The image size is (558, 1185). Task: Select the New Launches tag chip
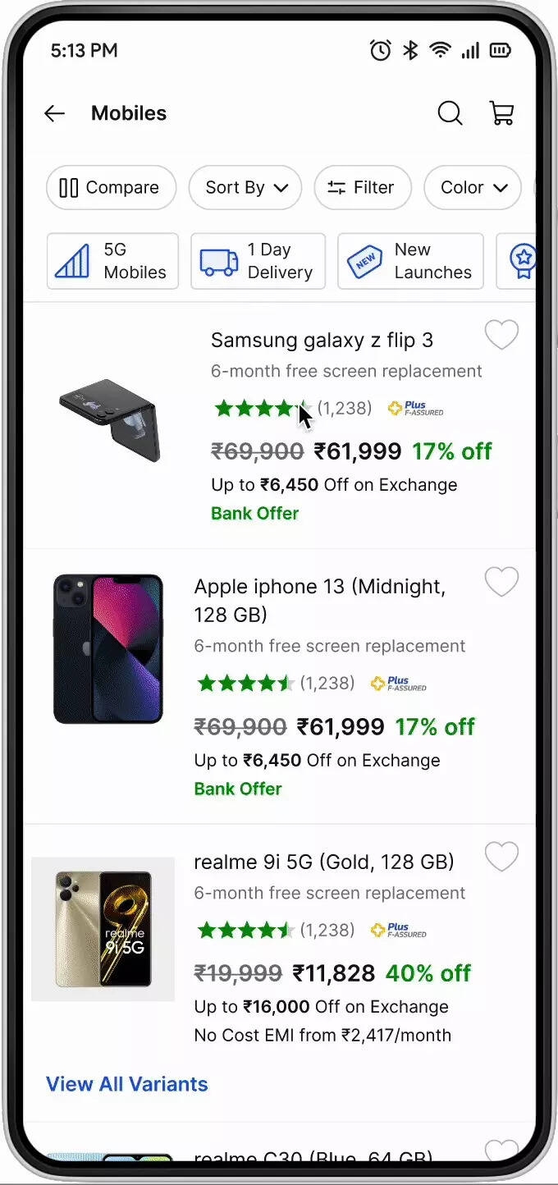(410, 261)
